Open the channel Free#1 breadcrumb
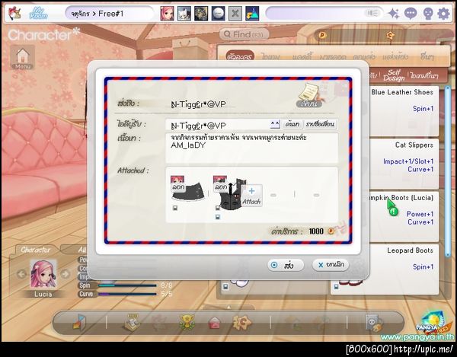 coord(110,14)
